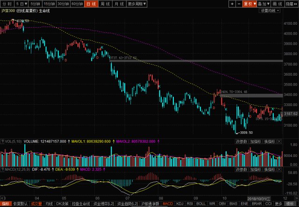Open 设置均线 moving average dropdown
The image size is (299, 207).
(x=270, y=11)
